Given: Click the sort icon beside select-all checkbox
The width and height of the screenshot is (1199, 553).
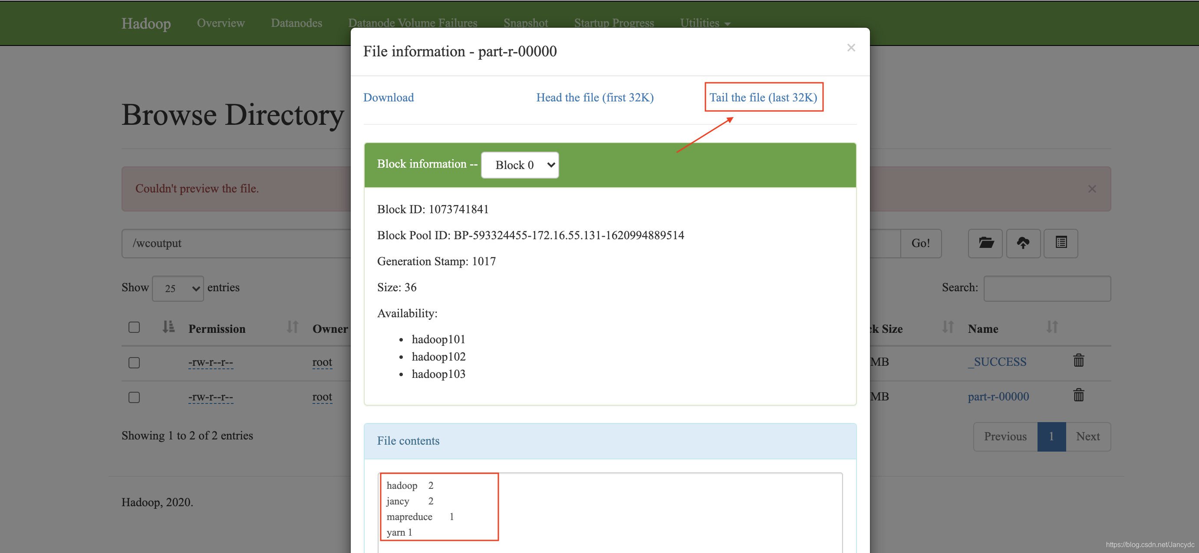Looking at the screenshot, I should pos(168,327).
